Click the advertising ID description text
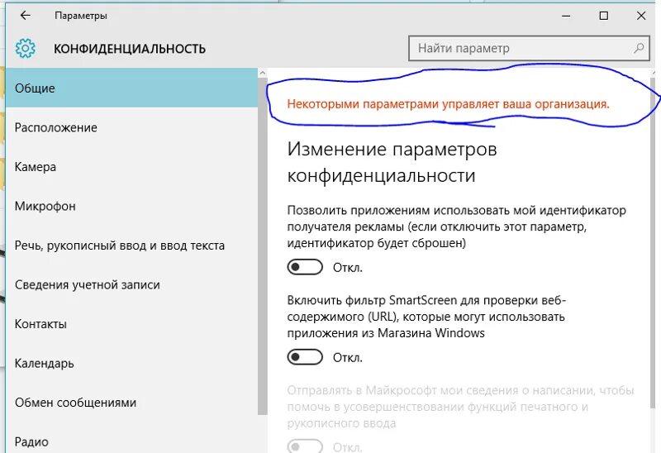Viewport: 661px width, 453px height. click(457, 226)
